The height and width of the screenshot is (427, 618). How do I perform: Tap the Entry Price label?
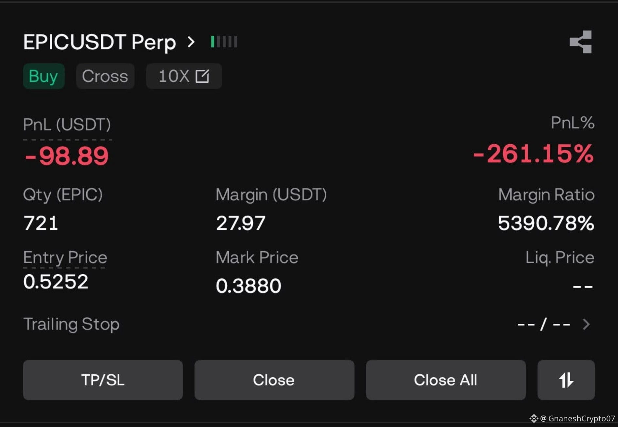click(65, 257)
